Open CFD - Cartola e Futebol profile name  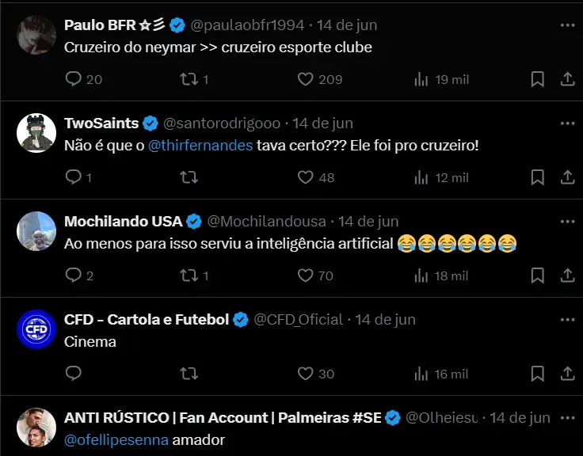coord(146,320)
